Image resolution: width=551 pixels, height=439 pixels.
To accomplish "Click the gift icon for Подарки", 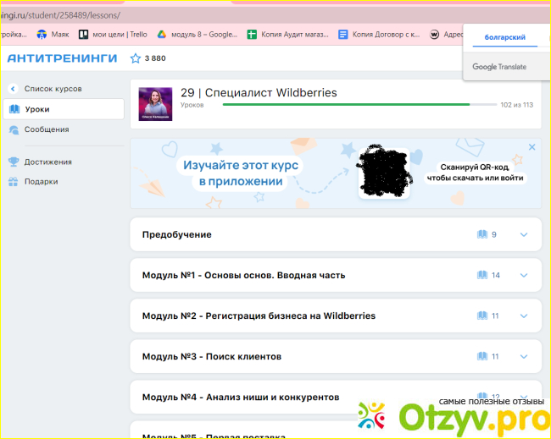I will point(14,182).
